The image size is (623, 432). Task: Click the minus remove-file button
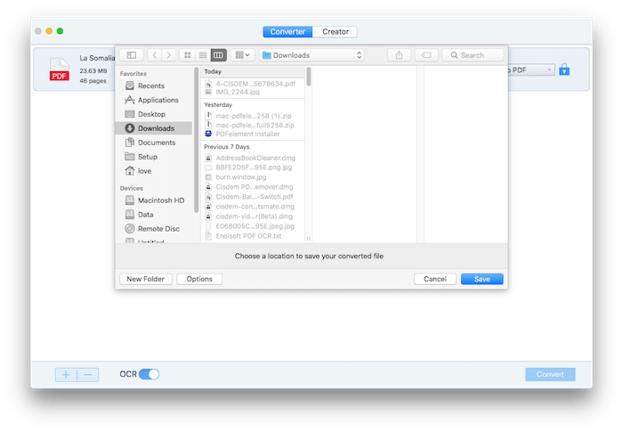pos(88,375)
